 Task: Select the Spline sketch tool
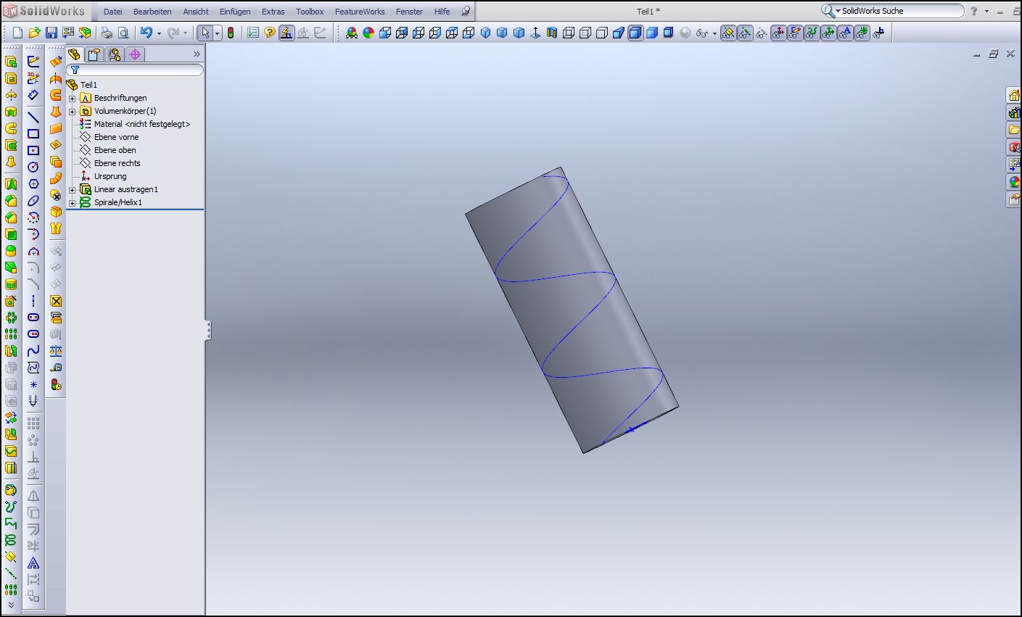tap(33, 351)
